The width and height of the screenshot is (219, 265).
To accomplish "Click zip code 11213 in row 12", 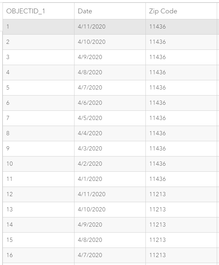I will point(158,194).
